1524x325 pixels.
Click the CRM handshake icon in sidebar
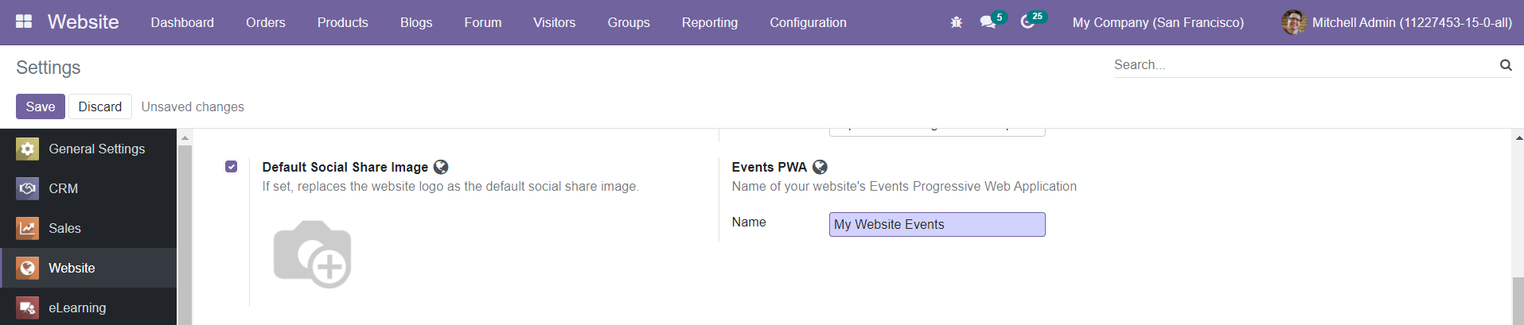click(x=27, y=188)
